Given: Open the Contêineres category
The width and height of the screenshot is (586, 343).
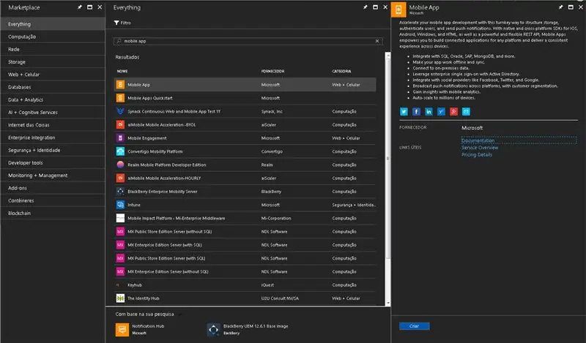Looking at the screenshot, I should [53, 200].
